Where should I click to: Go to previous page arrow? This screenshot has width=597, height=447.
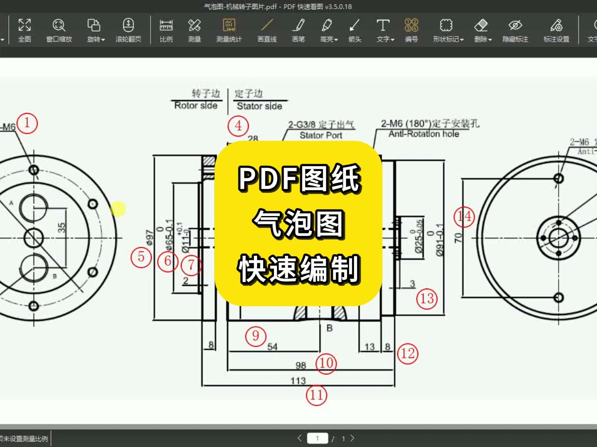coord(300,438)
